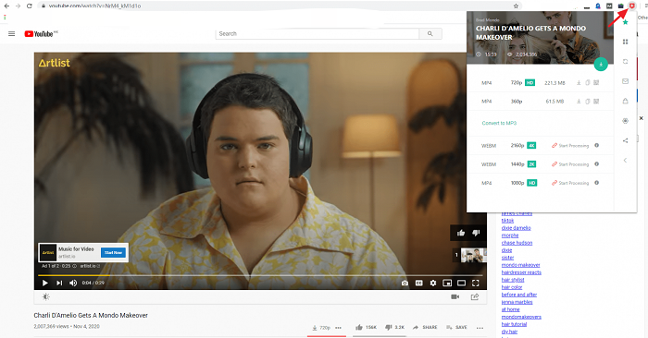Image resolution: width=648 pixels, height=338 pixels.
Task: Enter fullscreen mode
Action: (476, 283)
